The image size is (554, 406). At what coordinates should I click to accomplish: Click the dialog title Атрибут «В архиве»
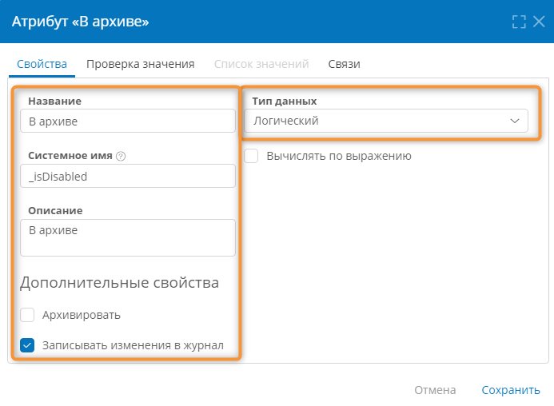coord(80,22)
